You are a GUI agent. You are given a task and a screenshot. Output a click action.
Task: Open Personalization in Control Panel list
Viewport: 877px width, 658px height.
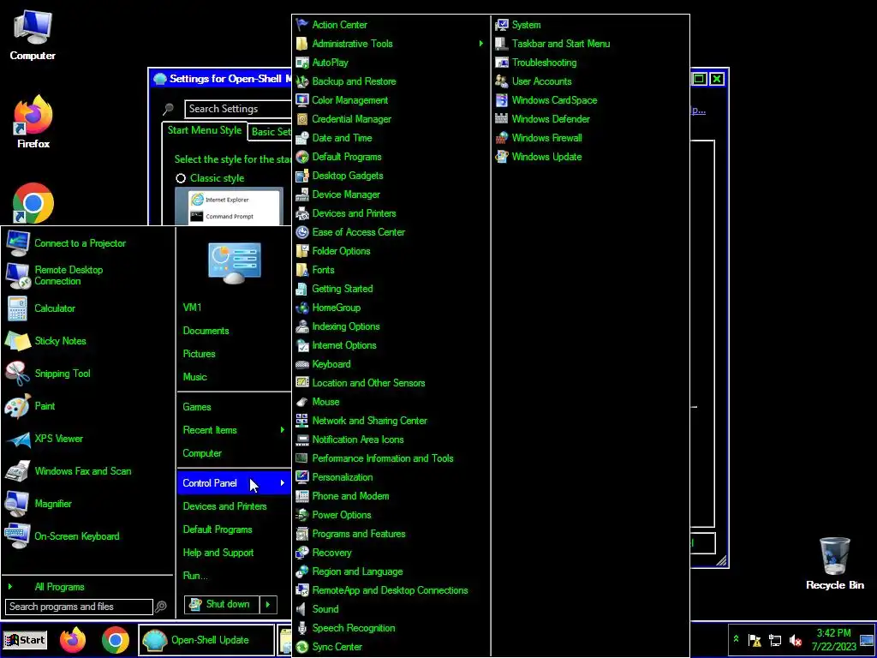343,477
